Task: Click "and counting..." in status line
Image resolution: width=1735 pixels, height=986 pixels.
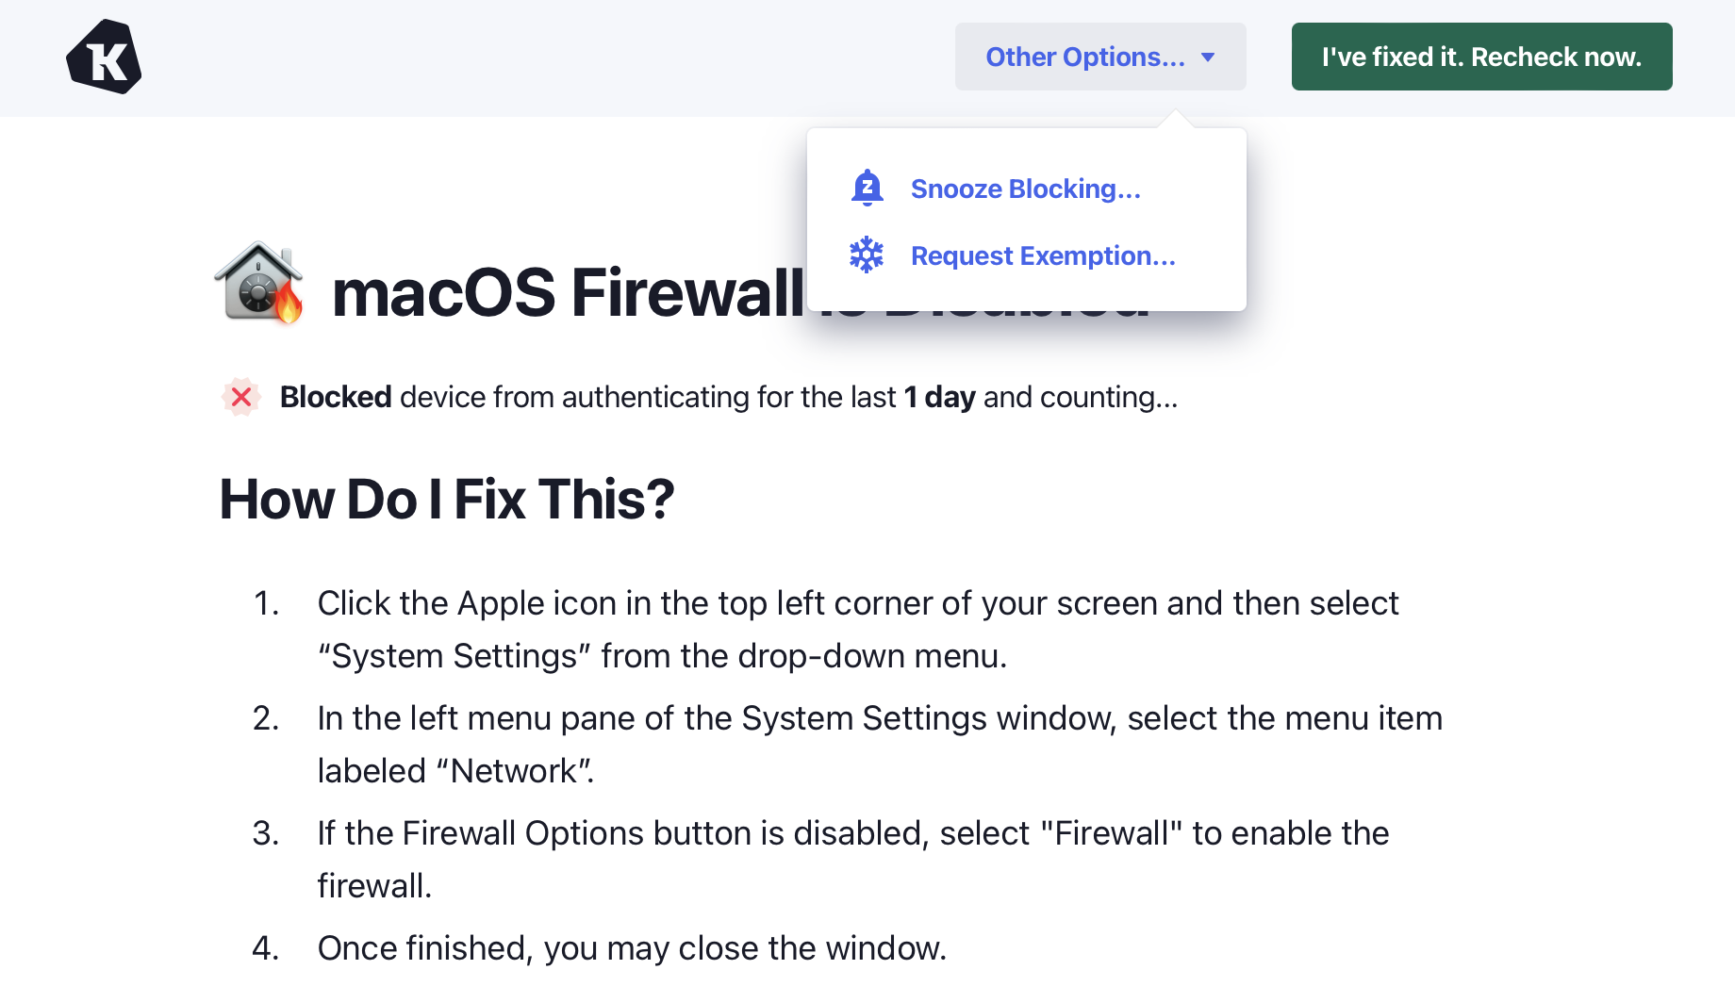Action: 1081,397
